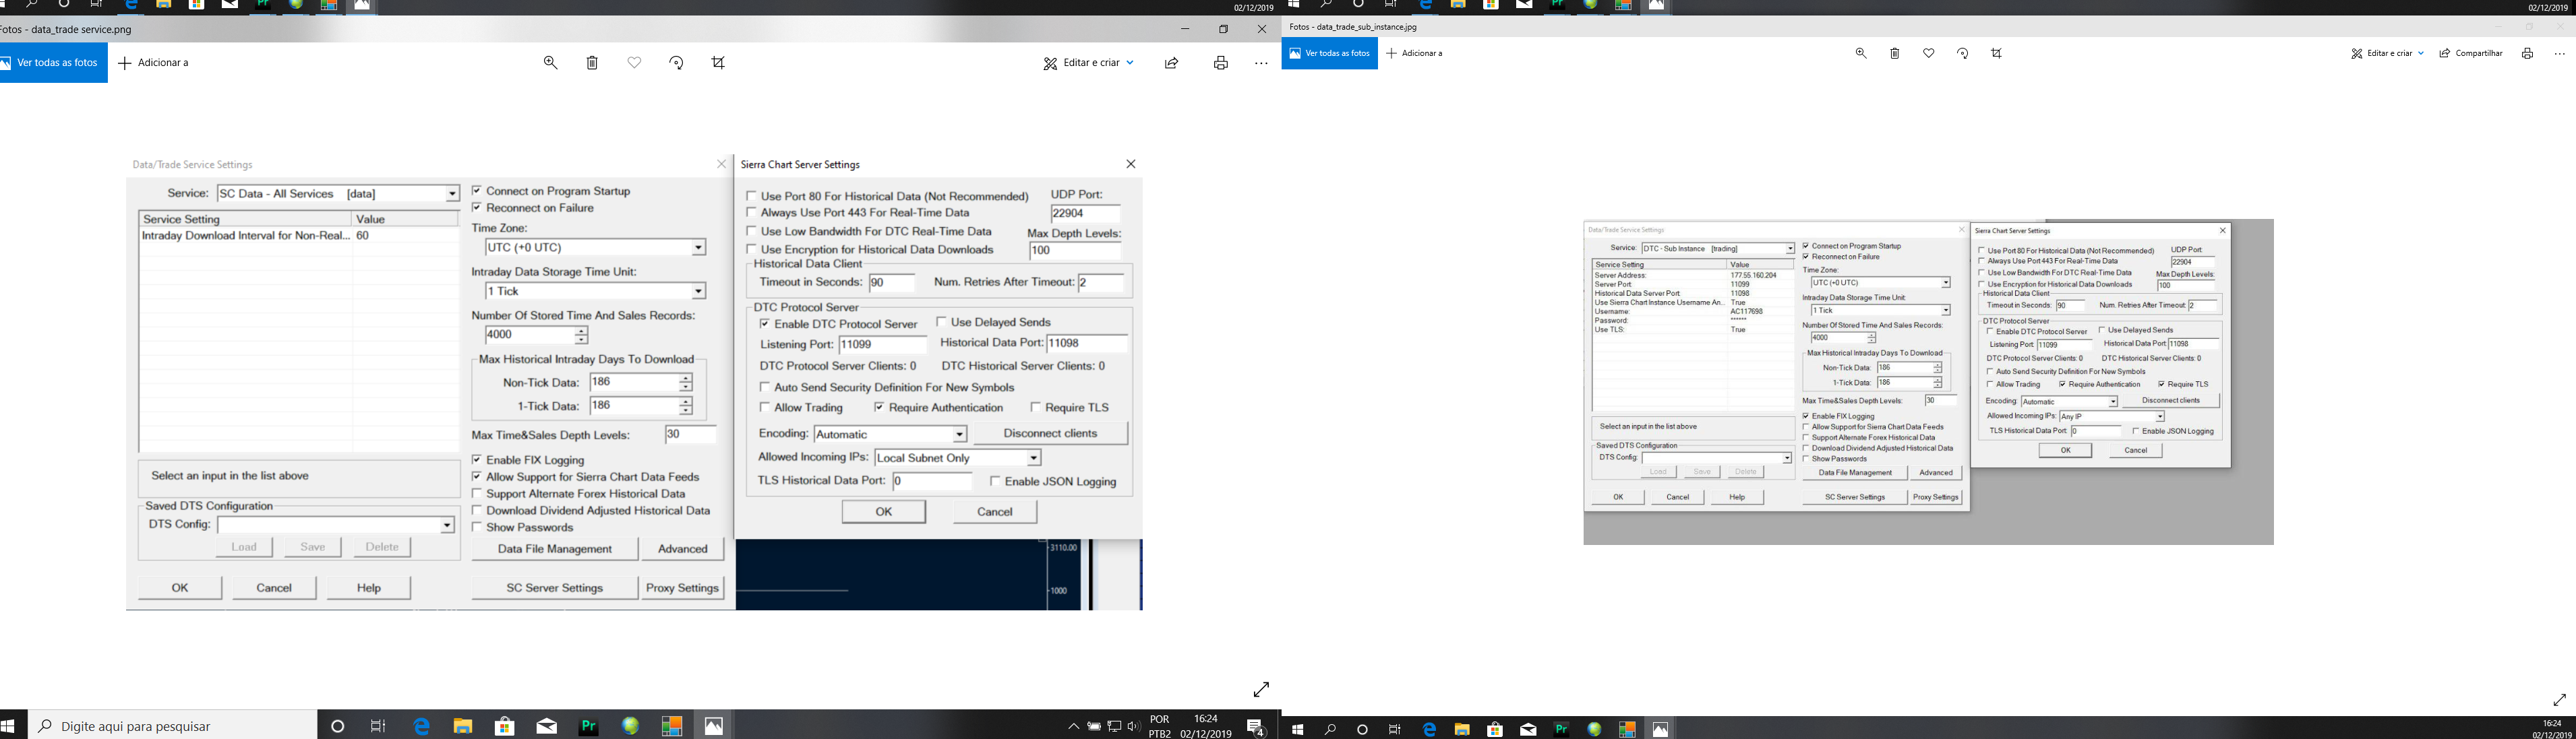Toggle Enable JSON Logging checkbox in left image
The image size is (2576, 739).
click(x=995, y=482)
